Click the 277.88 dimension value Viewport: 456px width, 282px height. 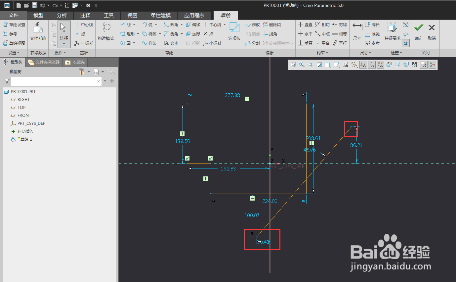pos(232,95)
